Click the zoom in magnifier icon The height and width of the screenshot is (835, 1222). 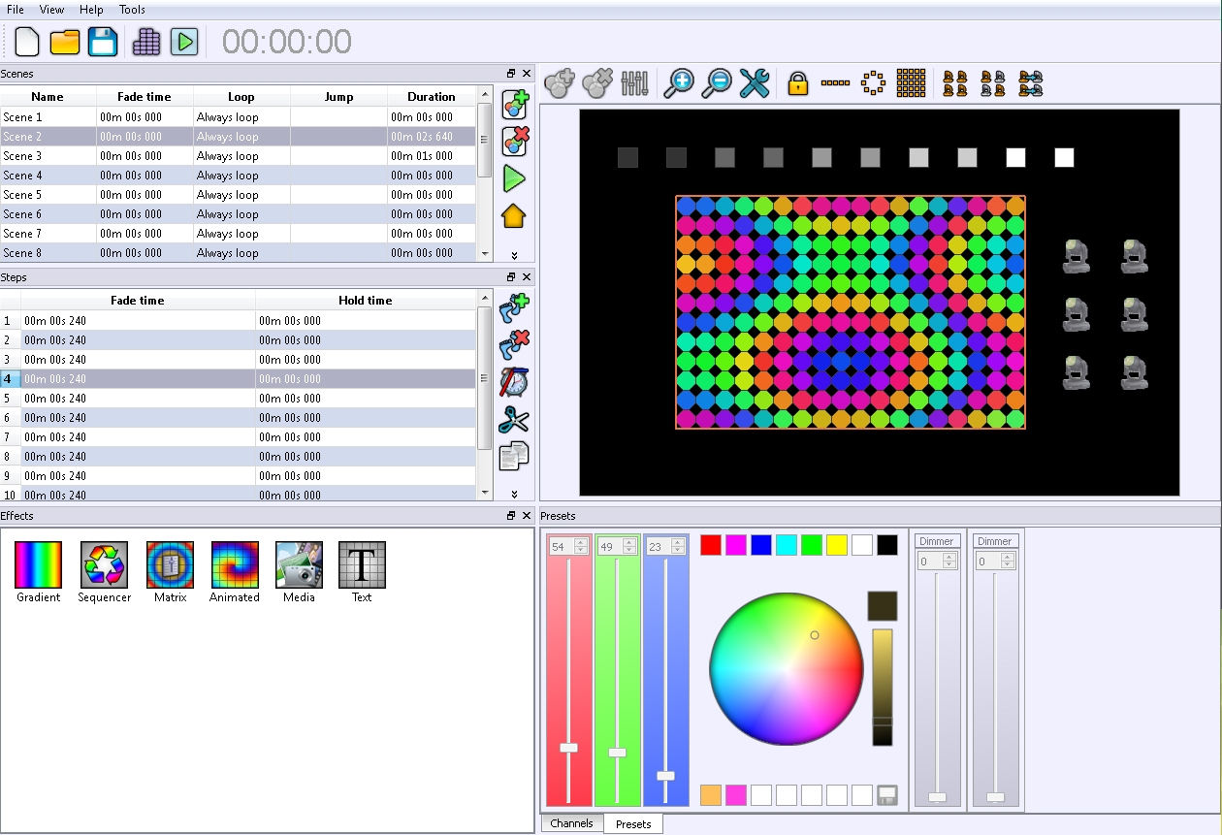pyautogui.click(x=679, y=83)
